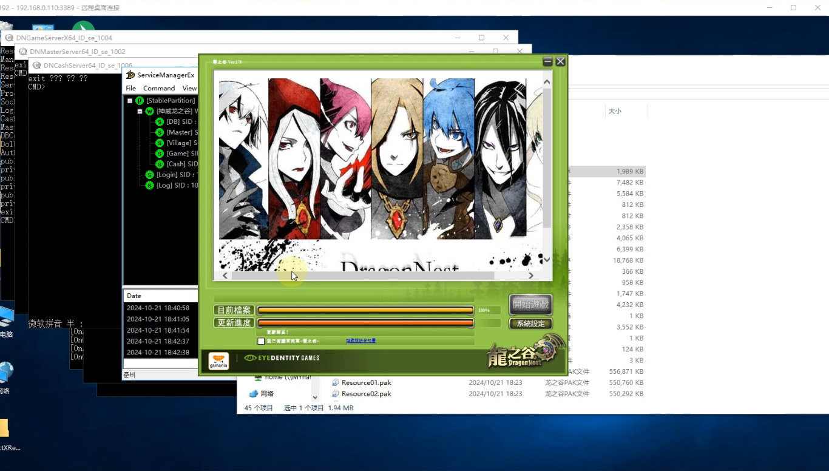Click the 1,989 KB size cell

(630, 172)
